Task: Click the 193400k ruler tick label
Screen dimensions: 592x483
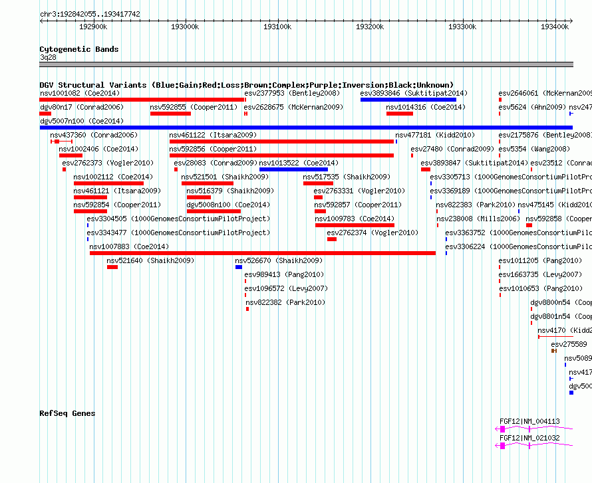Action: pyautogui.click(x=555, y=27)
